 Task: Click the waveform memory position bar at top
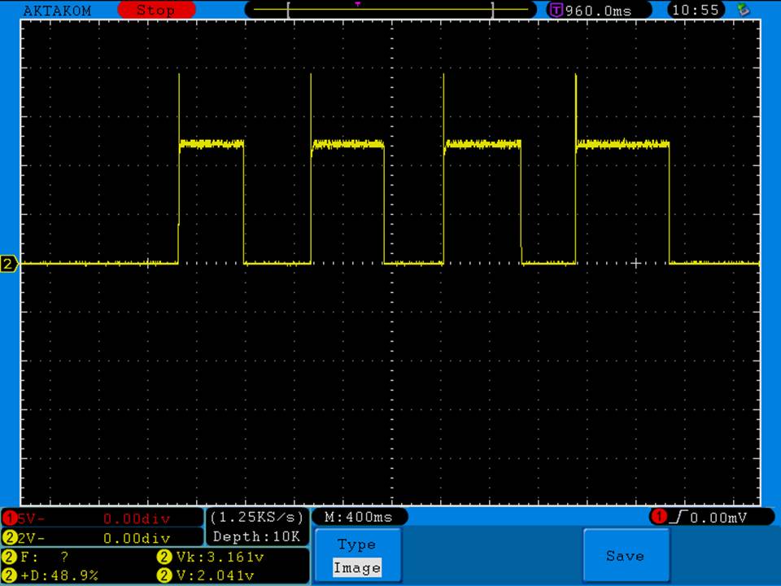click(x=390, y=10)
